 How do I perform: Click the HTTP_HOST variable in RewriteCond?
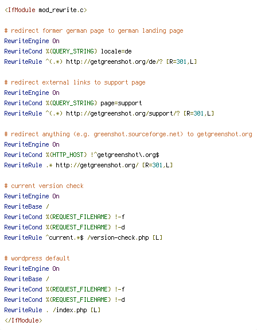(x=67, y=155)
